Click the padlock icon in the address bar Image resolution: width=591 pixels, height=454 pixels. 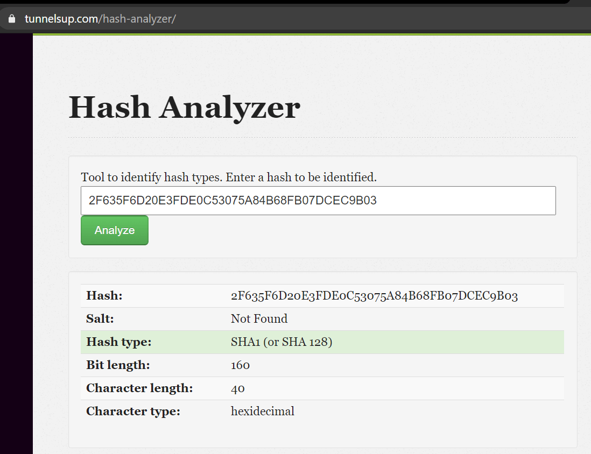(x=12, y=18)
